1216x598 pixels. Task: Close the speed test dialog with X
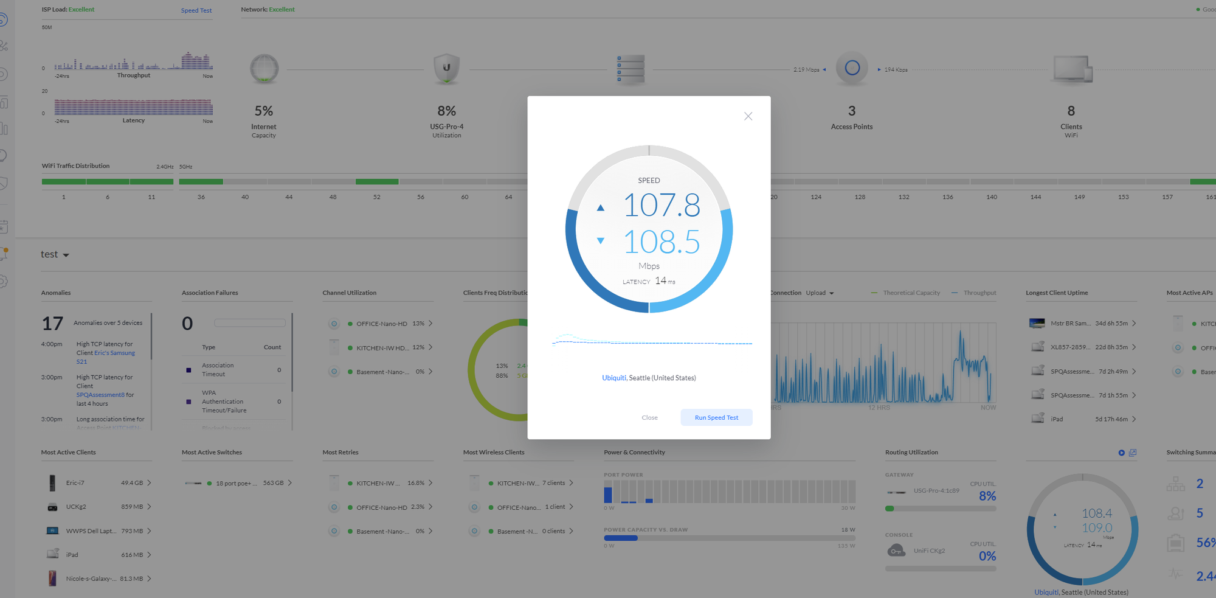(748, 116)
